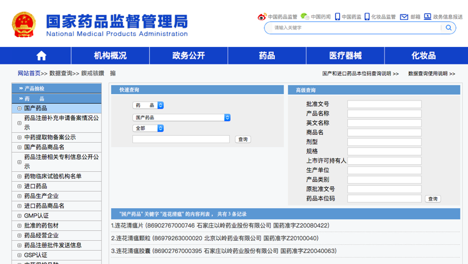Click the 批准文号 input field
Image resolution: width=468 pixels, height=264 pixels.
coord(384,104)
